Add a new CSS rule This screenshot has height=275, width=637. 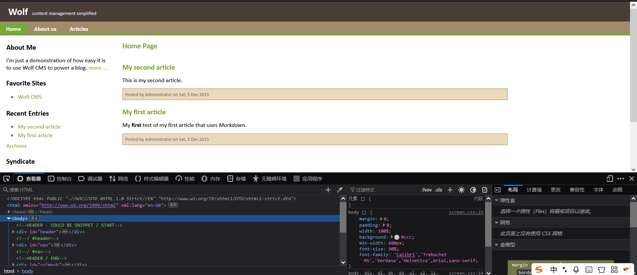pyautogui.click(x=450, y=190)
